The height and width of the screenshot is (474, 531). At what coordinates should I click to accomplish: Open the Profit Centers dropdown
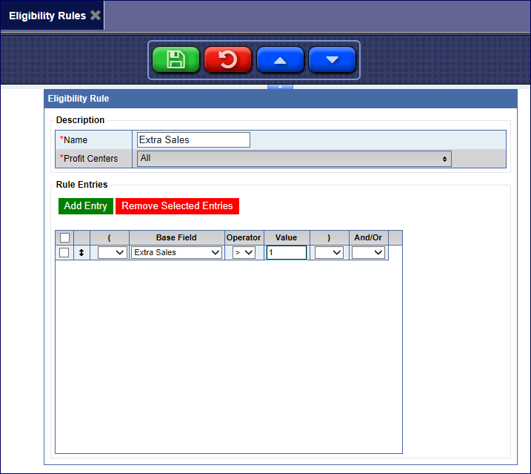pos(294,159)
